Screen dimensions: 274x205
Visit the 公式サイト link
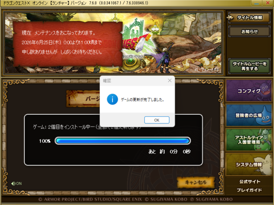[250, 182]
